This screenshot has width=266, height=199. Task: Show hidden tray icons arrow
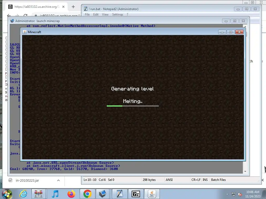click(227, 194)
